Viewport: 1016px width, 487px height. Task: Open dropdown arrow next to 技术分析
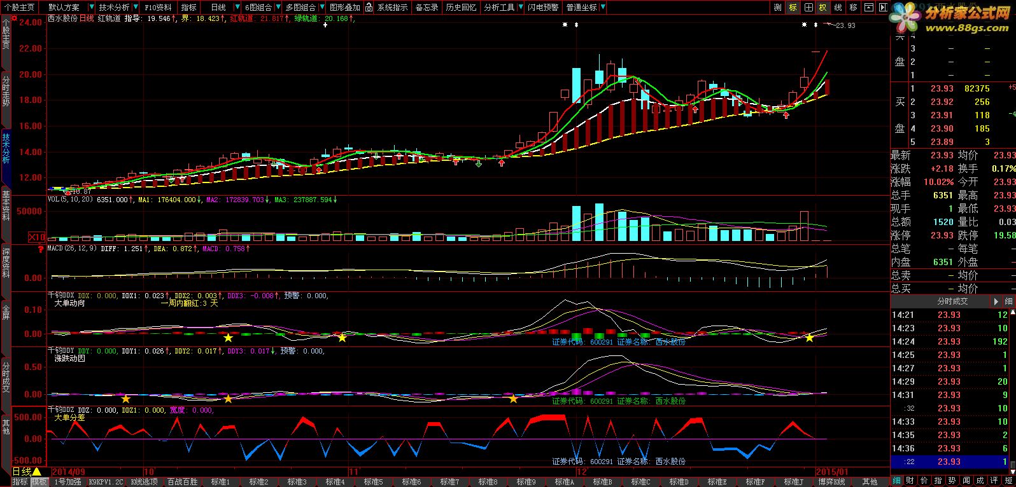tap(134, 8)
